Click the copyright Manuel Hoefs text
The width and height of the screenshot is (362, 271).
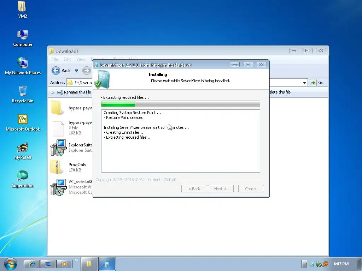click(136, 180)
